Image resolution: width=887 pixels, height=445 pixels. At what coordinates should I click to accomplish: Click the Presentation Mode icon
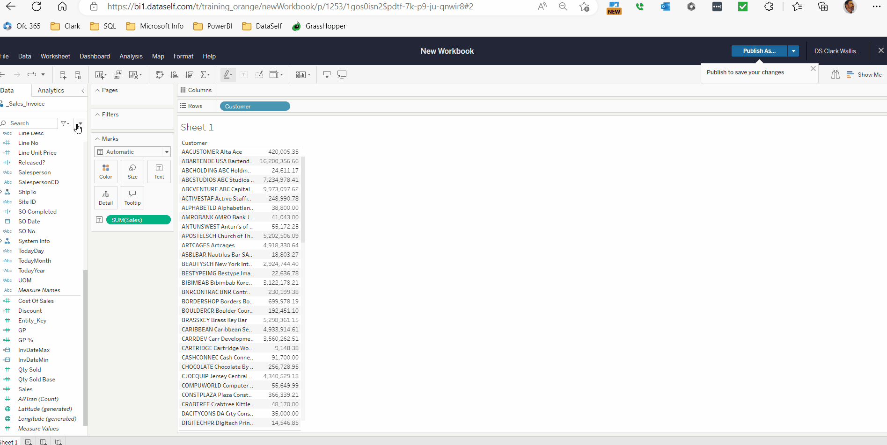342,75
